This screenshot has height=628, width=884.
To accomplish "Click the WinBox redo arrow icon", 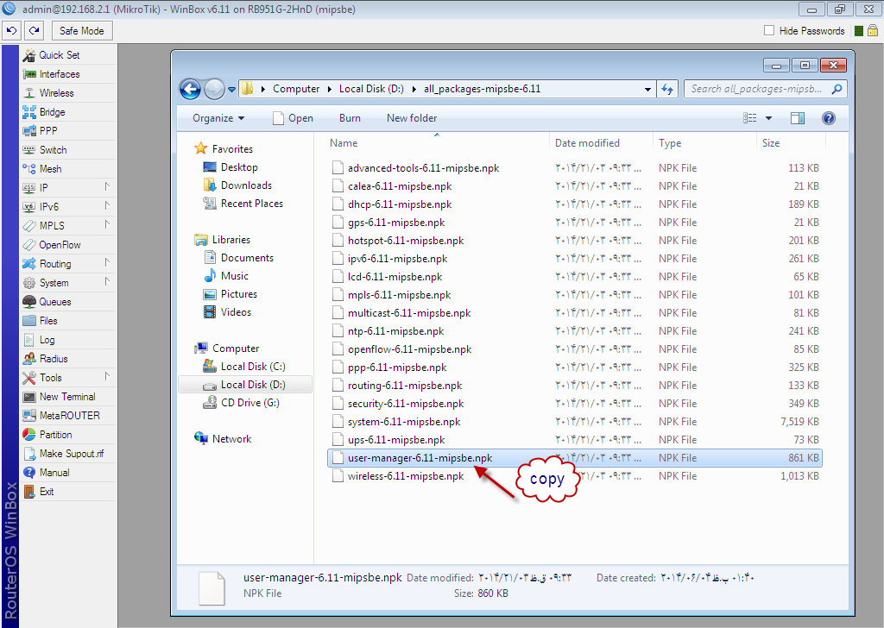I will (x=35, y=31).
